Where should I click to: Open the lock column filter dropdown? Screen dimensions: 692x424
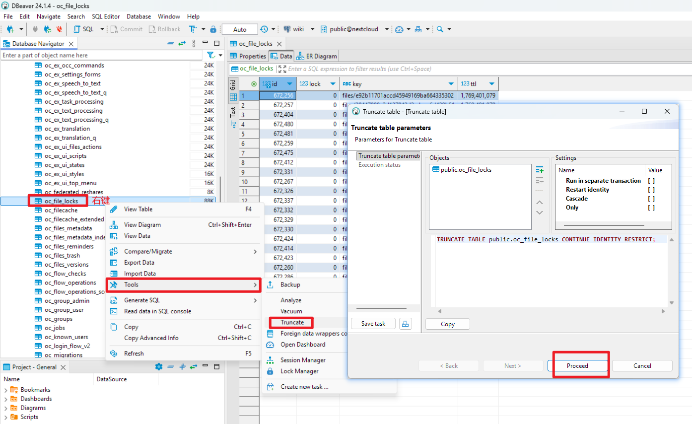coord(334,83)
